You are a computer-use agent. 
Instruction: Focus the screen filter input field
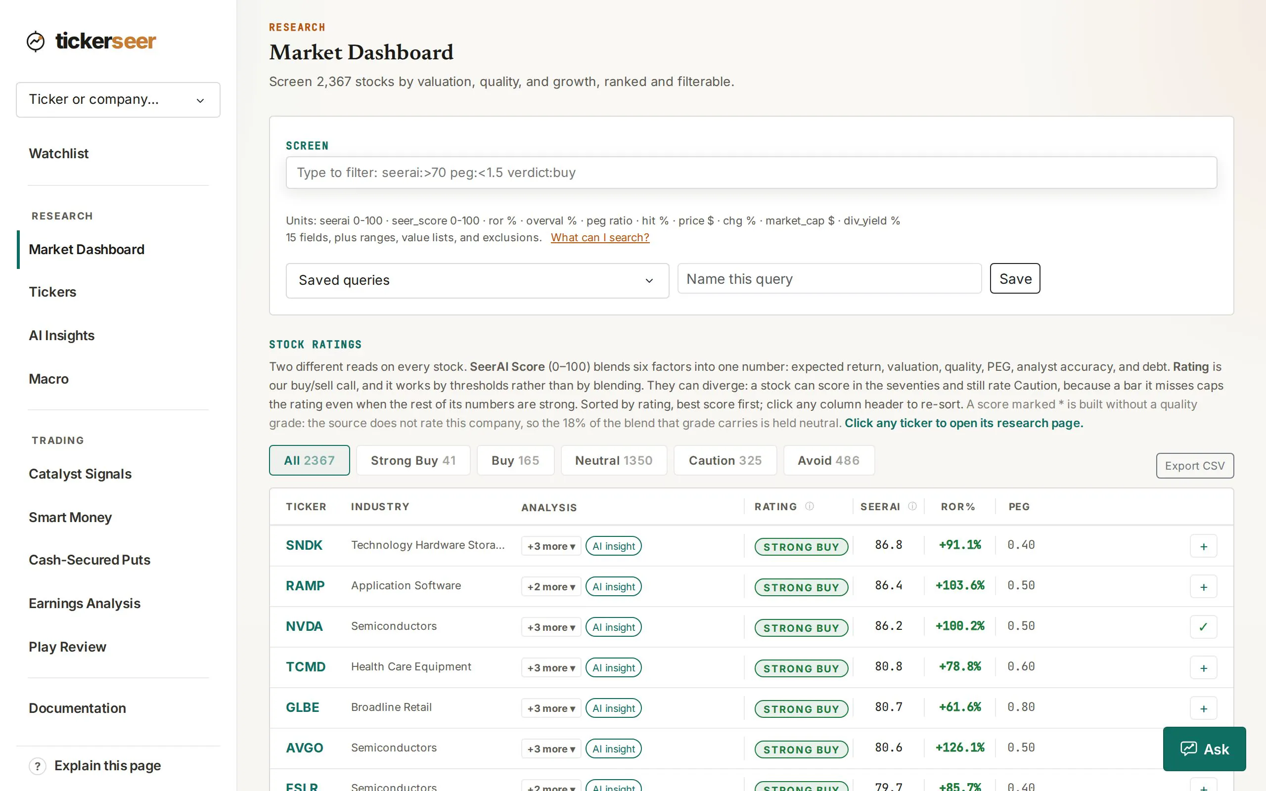751,173
